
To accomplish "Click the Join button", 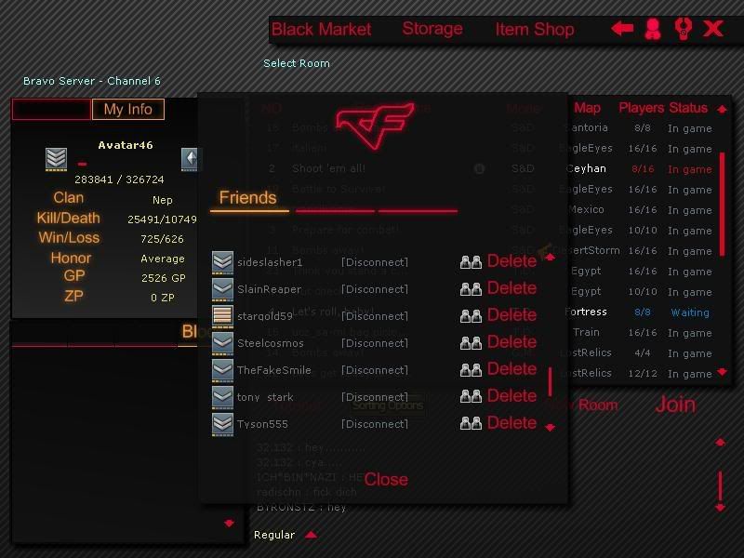I will [x=675, y=405].
